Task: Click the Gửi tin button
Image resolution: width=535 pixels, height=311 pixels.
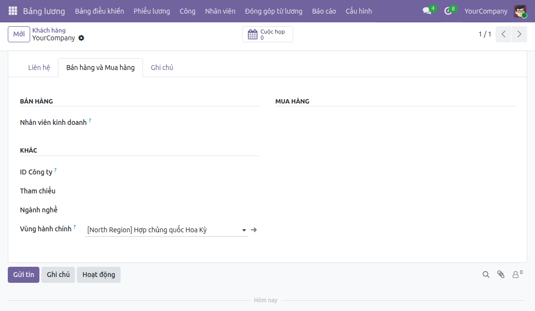Action: click(23, 275)
